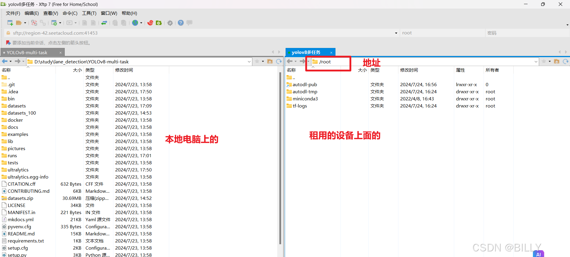This screenshot has width=570, height=257.
Task: Expand the host address history dropdown
Action: click(396, 33)
